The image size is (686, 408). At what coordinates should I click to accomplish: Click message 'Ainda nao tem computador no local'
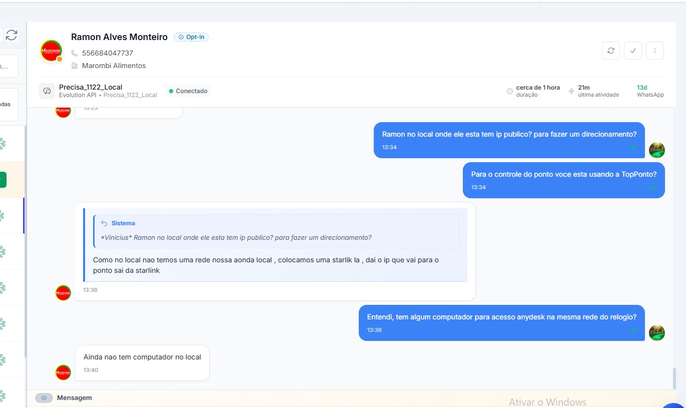(142, 357)
